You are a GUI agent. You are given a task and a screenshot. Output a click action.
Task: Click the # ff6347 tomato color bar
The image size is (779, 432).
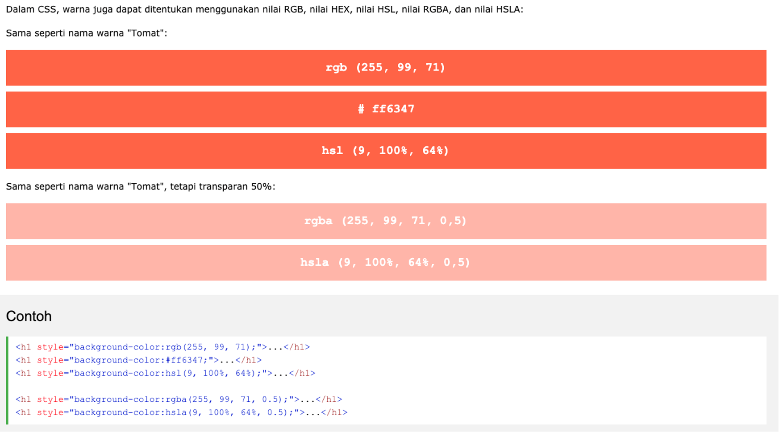[386, 109]
